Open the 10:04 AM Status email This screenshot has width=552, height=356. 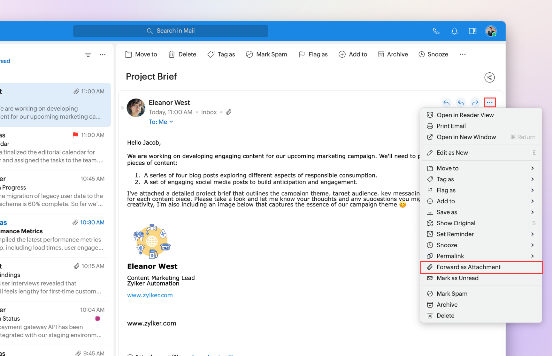[x=54, y=323]
